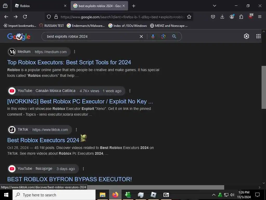Submit search with magnifier icon
Screen dimensions: 266x200
pos(174,36)
